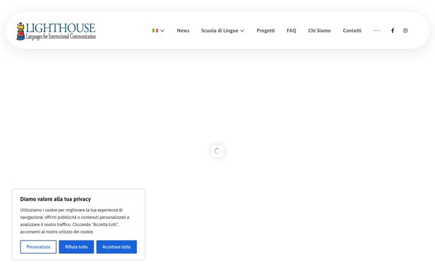The width and height of the screenshot is (435, 272).
Task: Open the Instagram profile icon
Action: point(405,31)
